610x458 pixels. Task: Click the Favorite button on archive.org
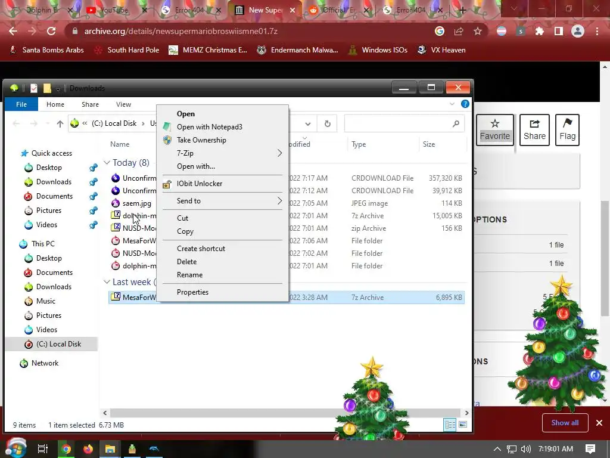[495, 130]
